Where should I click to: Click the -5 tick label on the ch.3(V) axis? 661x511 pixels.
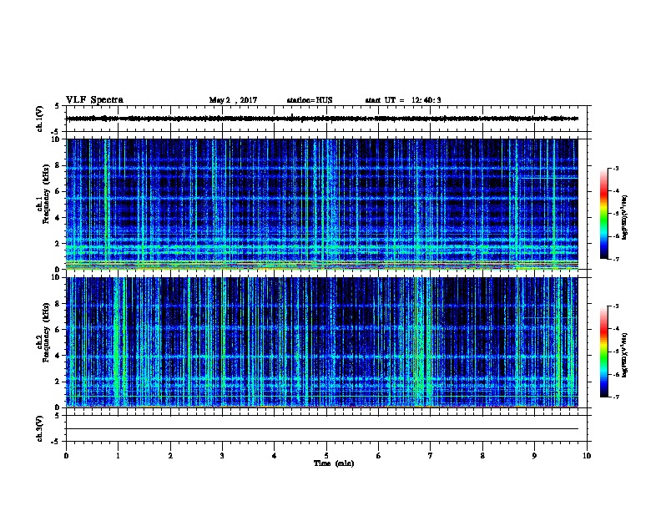coord(56,442)
